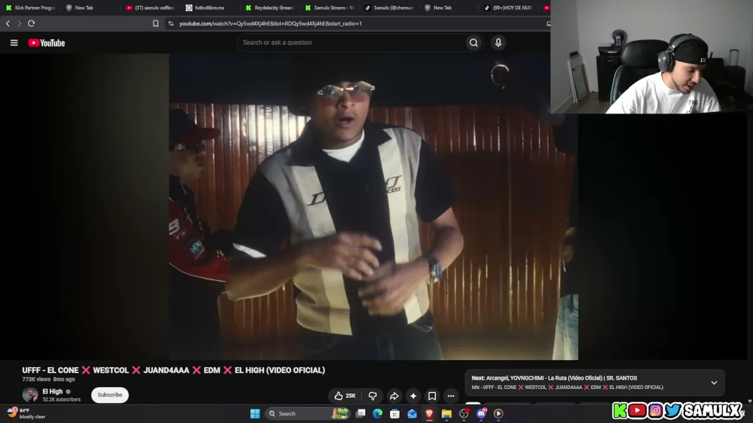Open Task View on the taskbar
753x423 pixels.
click(x=361, y=414)
